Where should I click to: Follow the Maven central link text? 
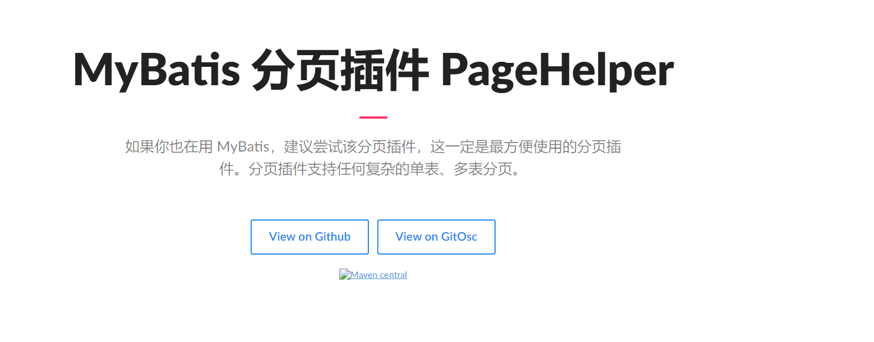pos(379,275)
